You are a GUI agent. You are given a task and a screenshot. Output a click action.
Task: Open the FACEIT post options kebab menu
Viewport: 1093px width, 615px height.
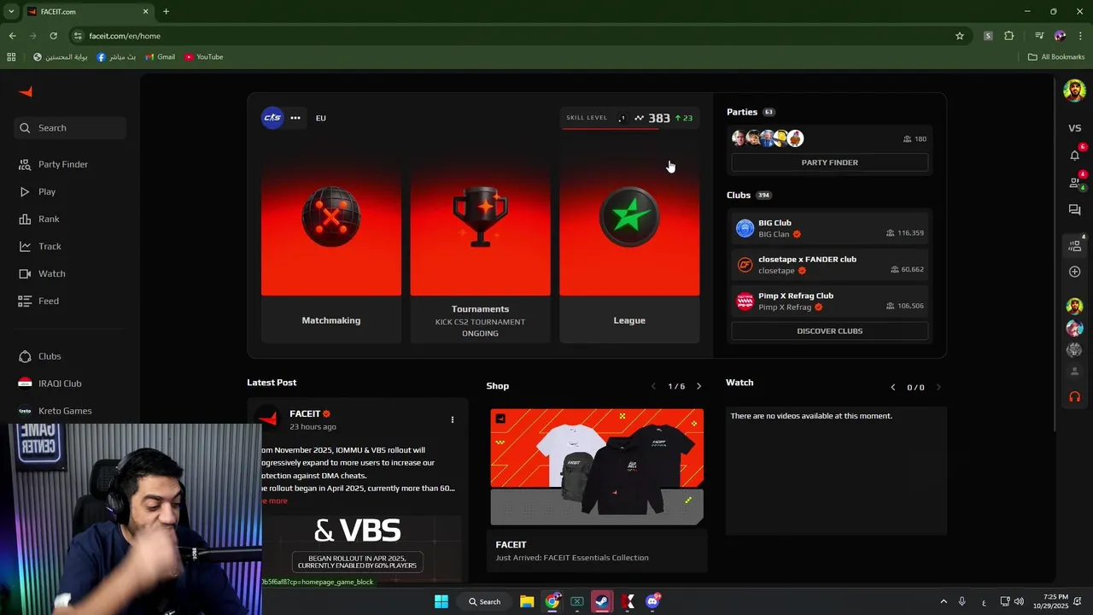pos(453,419)
